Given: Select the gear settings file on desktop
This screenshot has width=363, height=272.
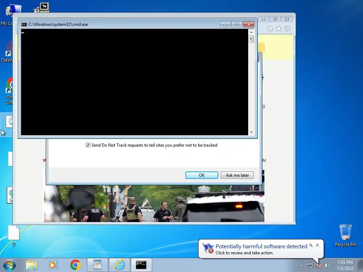Looking at the screenshot, I should click(6, 124).
